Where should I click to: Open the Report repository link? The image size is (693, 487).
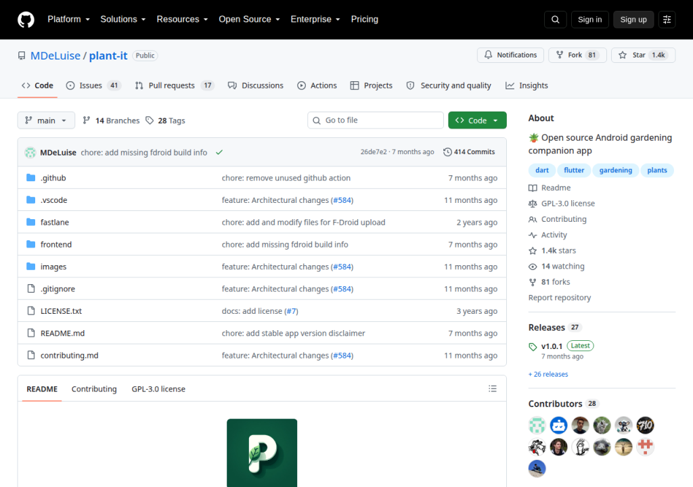click(560, 298)
